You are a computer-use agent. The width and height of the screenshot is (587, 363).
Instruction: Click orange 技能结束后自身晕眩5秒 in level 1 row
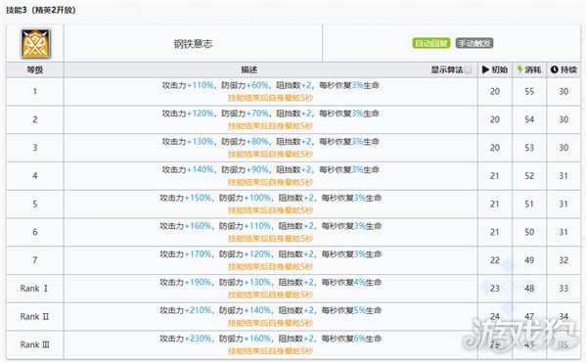pos(270,98)
